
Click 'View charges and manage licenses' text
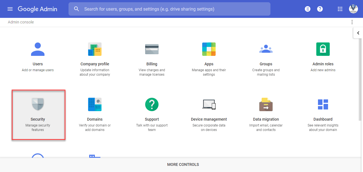(x=152, y=72)
